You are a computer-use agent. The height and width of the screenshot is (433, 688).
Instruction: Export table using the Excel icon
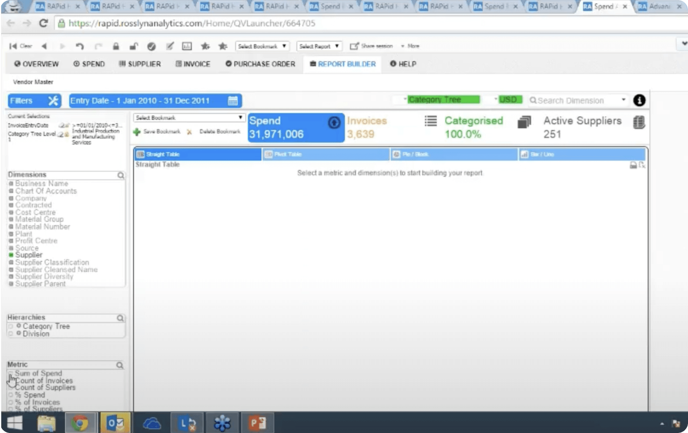[x=642, y=165]
